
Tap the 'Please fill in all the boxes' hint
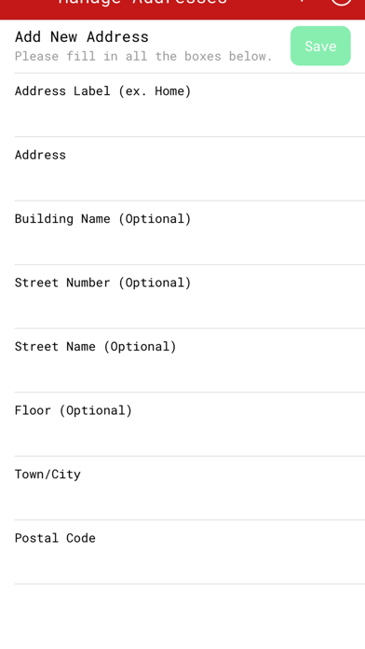click(x=143, y=56)
